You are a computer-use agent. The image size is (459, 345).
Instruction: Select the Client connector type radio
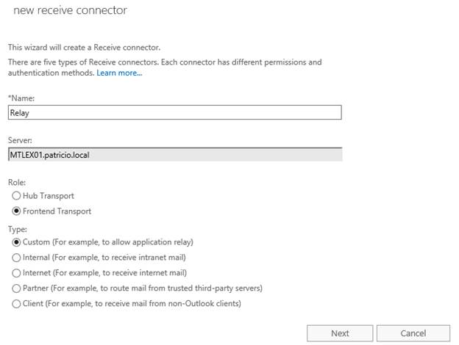16,304
